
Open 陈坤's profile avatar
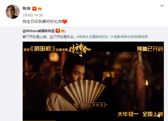[x=13, y=11]
